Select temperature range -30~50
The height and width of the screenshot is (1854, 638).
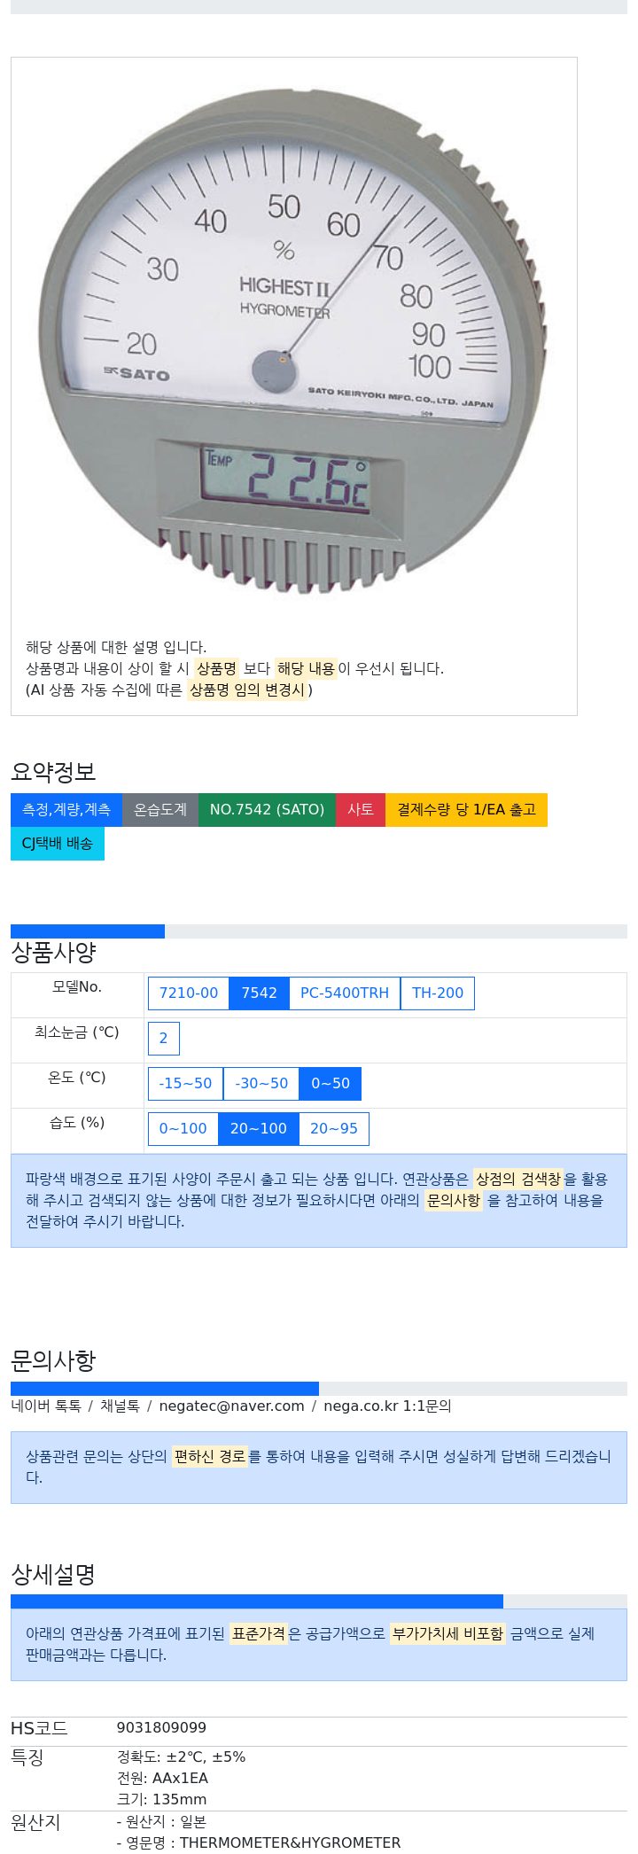tap(261, 1084)
